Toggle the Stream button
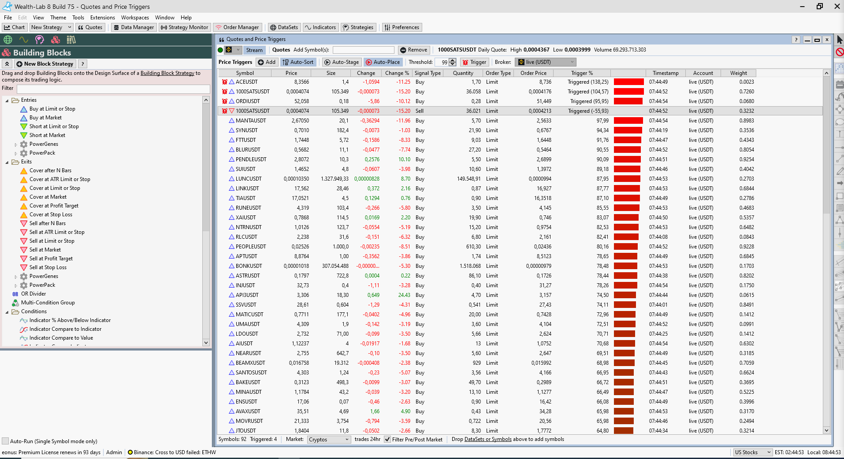844x459 pixels. coord(254,50)
